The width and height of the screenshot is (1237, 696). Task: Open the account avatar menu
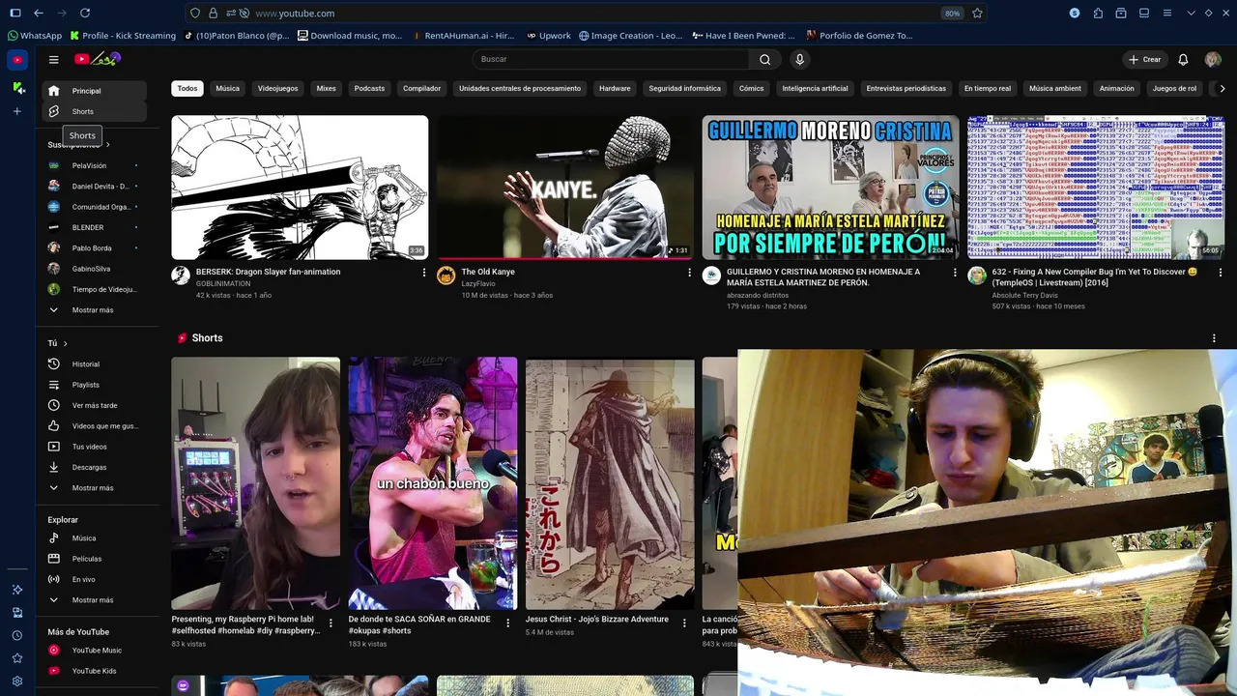pyautogui.click(x=1213, y=60)
